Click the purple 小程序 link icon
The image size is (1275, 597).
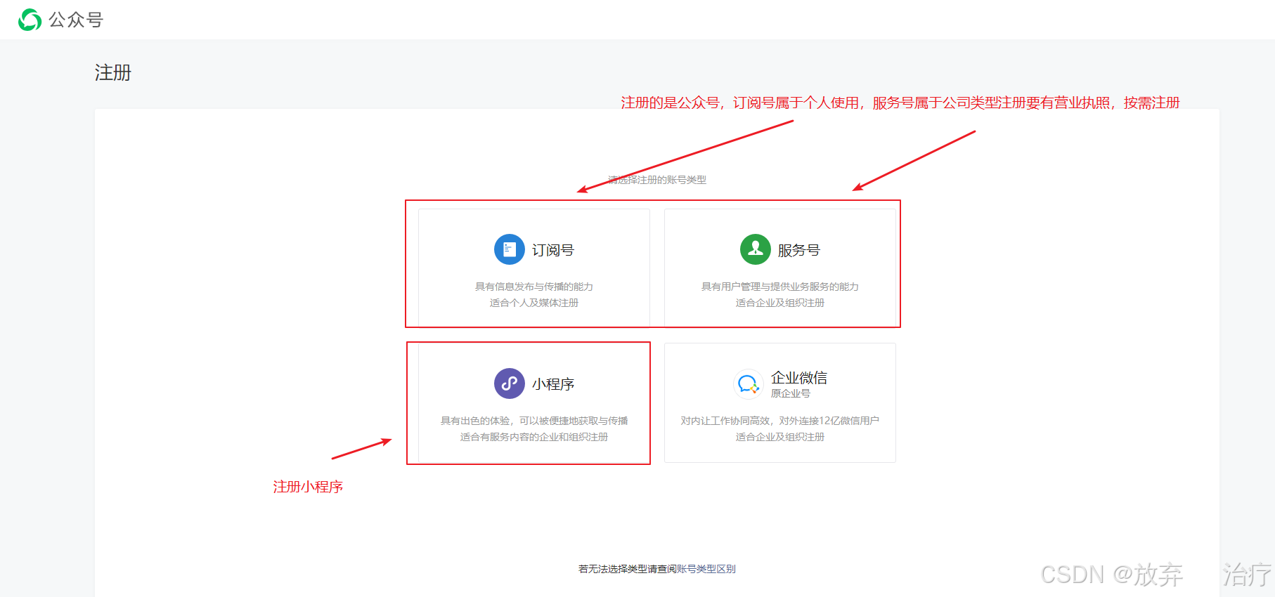[x=509, y=383]
